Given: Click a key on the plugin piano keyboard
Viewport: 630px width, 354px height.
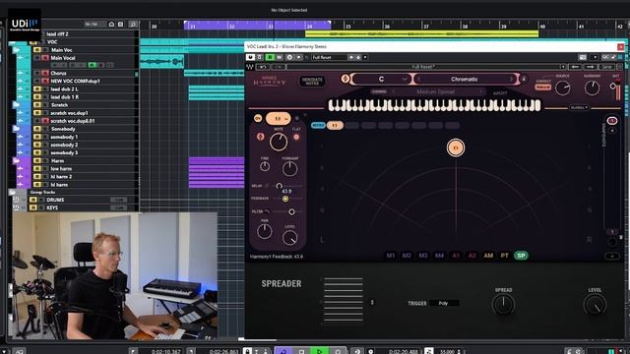Looking at the screenshot, I should tap(434, 105).
